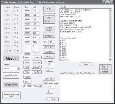Viewport: 115px width, 104px height.
Task: Click the Bet amount field showing 100
Action: [52, 42]
